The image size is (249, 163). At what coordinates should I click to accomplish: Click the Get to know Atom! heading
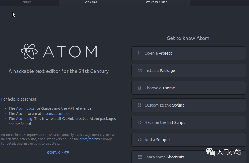coord(189,38)
